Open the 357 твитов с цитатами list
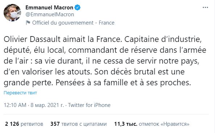Screen dimensions: 215x133 [x=78, y=124]
